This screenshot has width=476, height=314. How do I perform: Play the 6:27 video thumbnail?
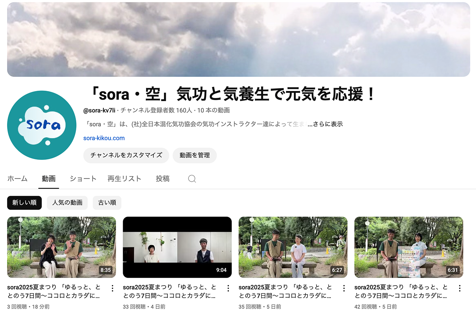click(x=293, y=247)
